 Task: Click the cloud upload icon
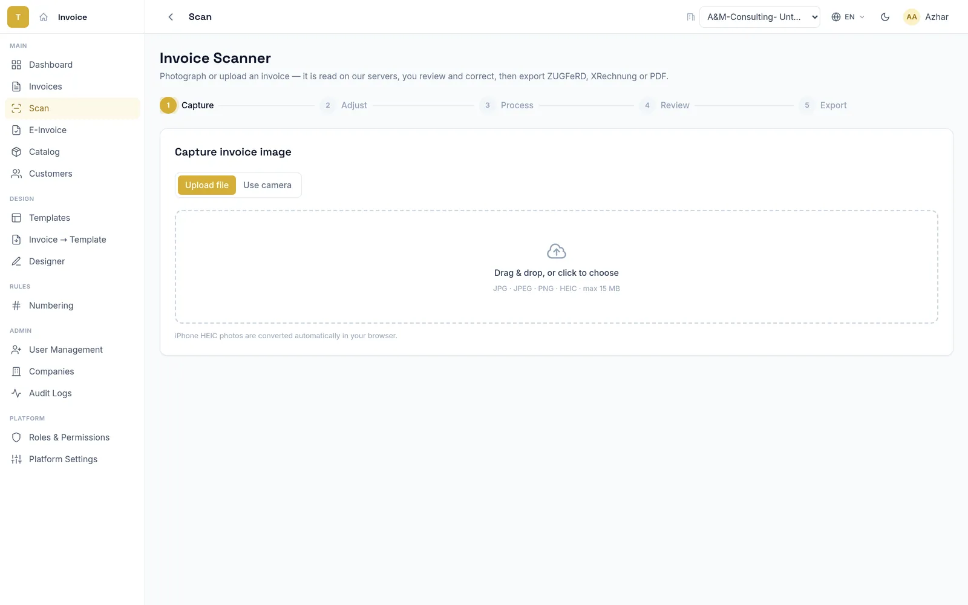click(x=557, y=251)
